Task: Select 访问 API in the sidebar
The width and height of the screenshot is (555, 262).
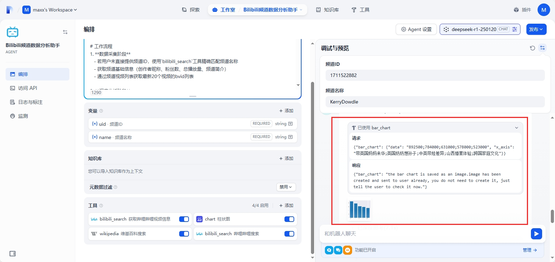Action: point(38,88)
